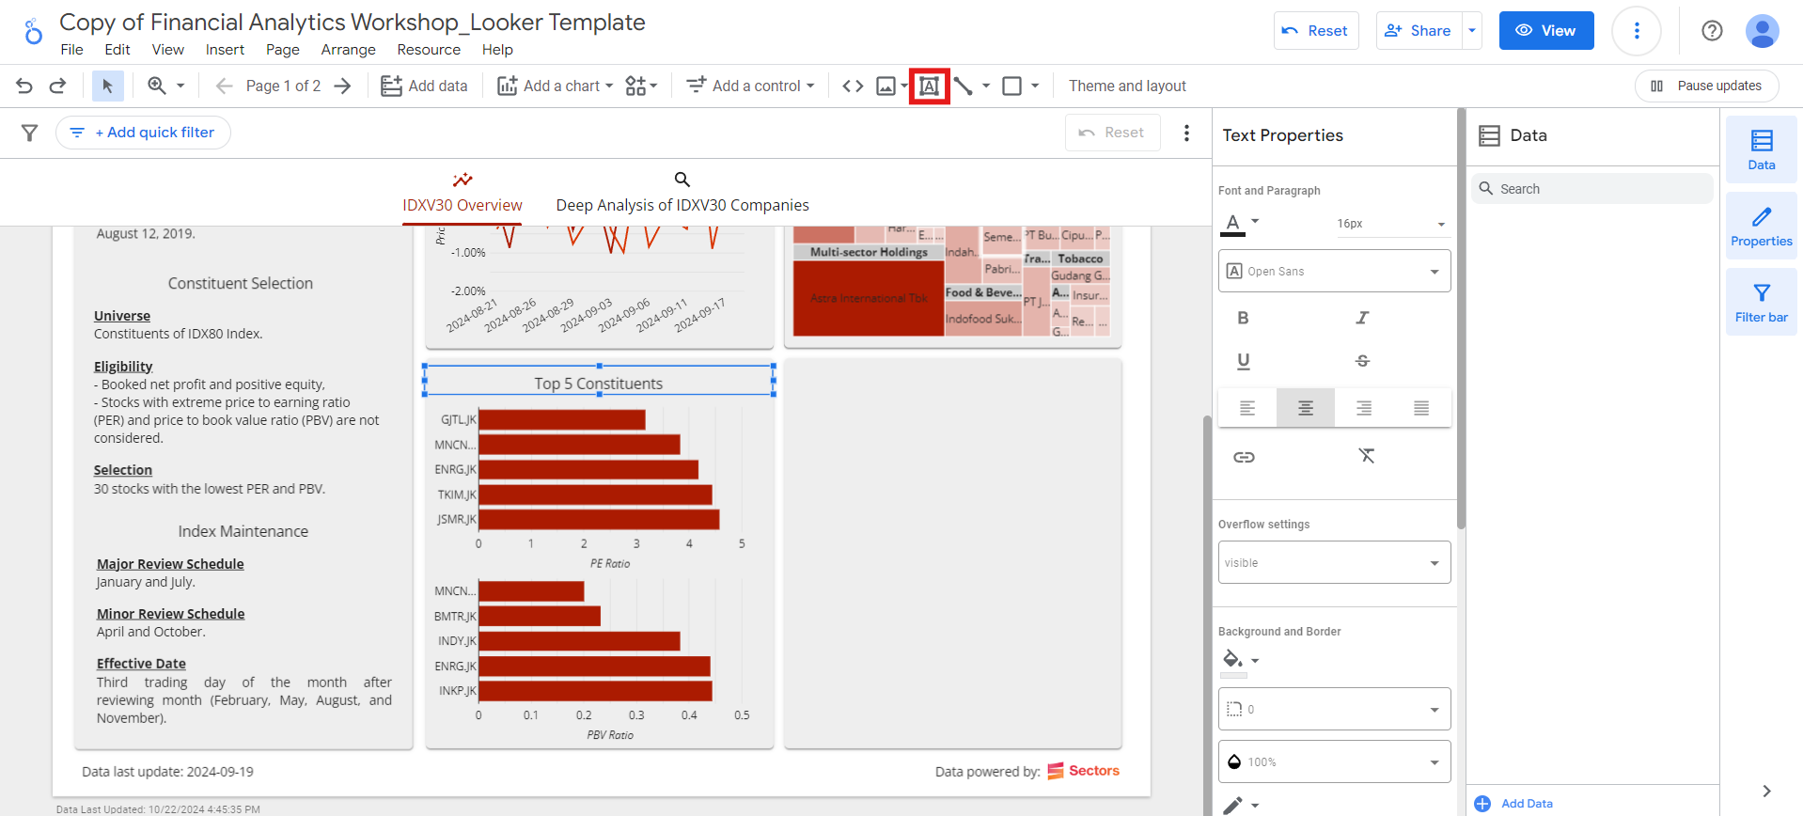
Task: Click the report title text
Action: coord(353,23)
